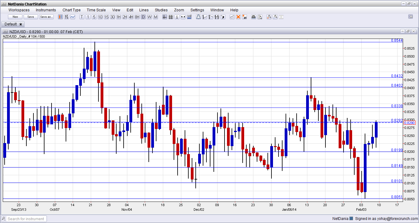
Task: Switch to candlestick chart type icon
Action: (x=60, y=17)
